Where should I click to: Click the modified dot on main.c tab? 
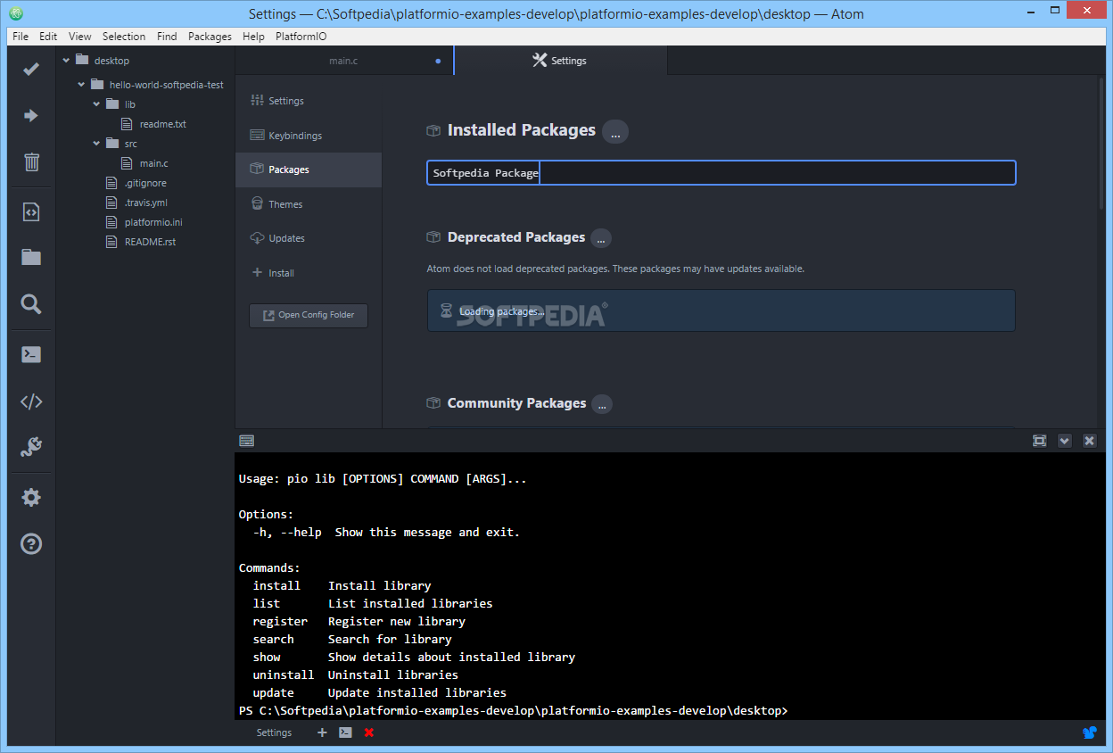[x=438, y=62]
